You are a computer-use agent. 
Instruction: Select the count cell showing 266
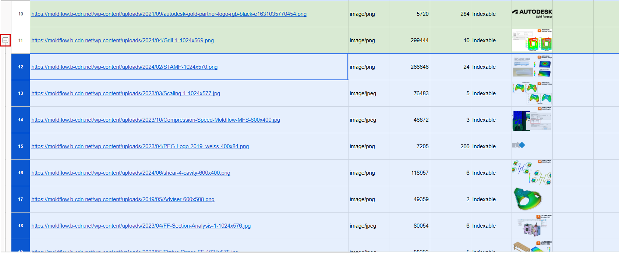(x=450, y=146)
